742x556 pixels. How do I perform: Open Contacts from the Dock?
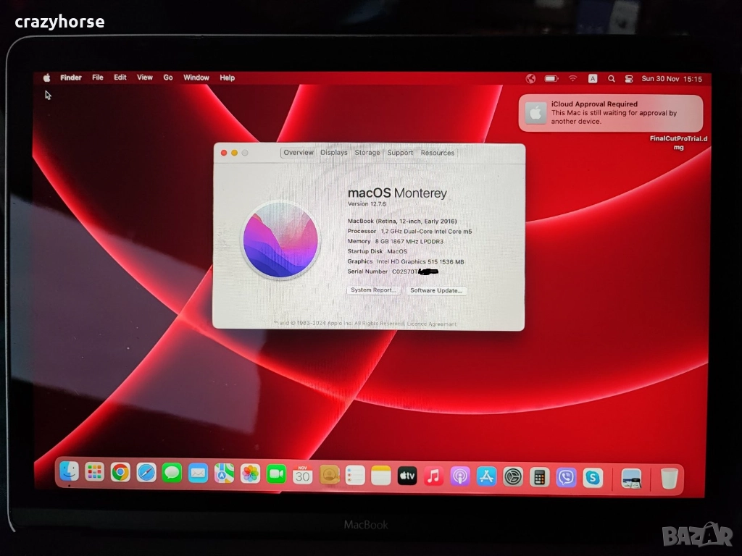(330, 475)
